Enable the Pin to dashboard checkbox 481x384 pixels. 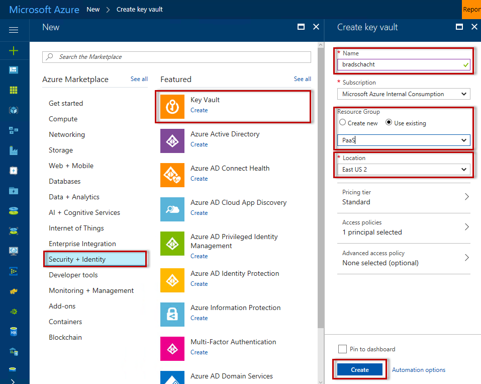point(343,349)
